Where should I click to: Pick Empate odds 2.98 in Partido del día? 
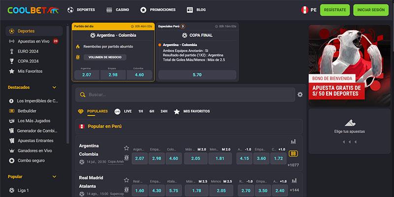point(113,75)
